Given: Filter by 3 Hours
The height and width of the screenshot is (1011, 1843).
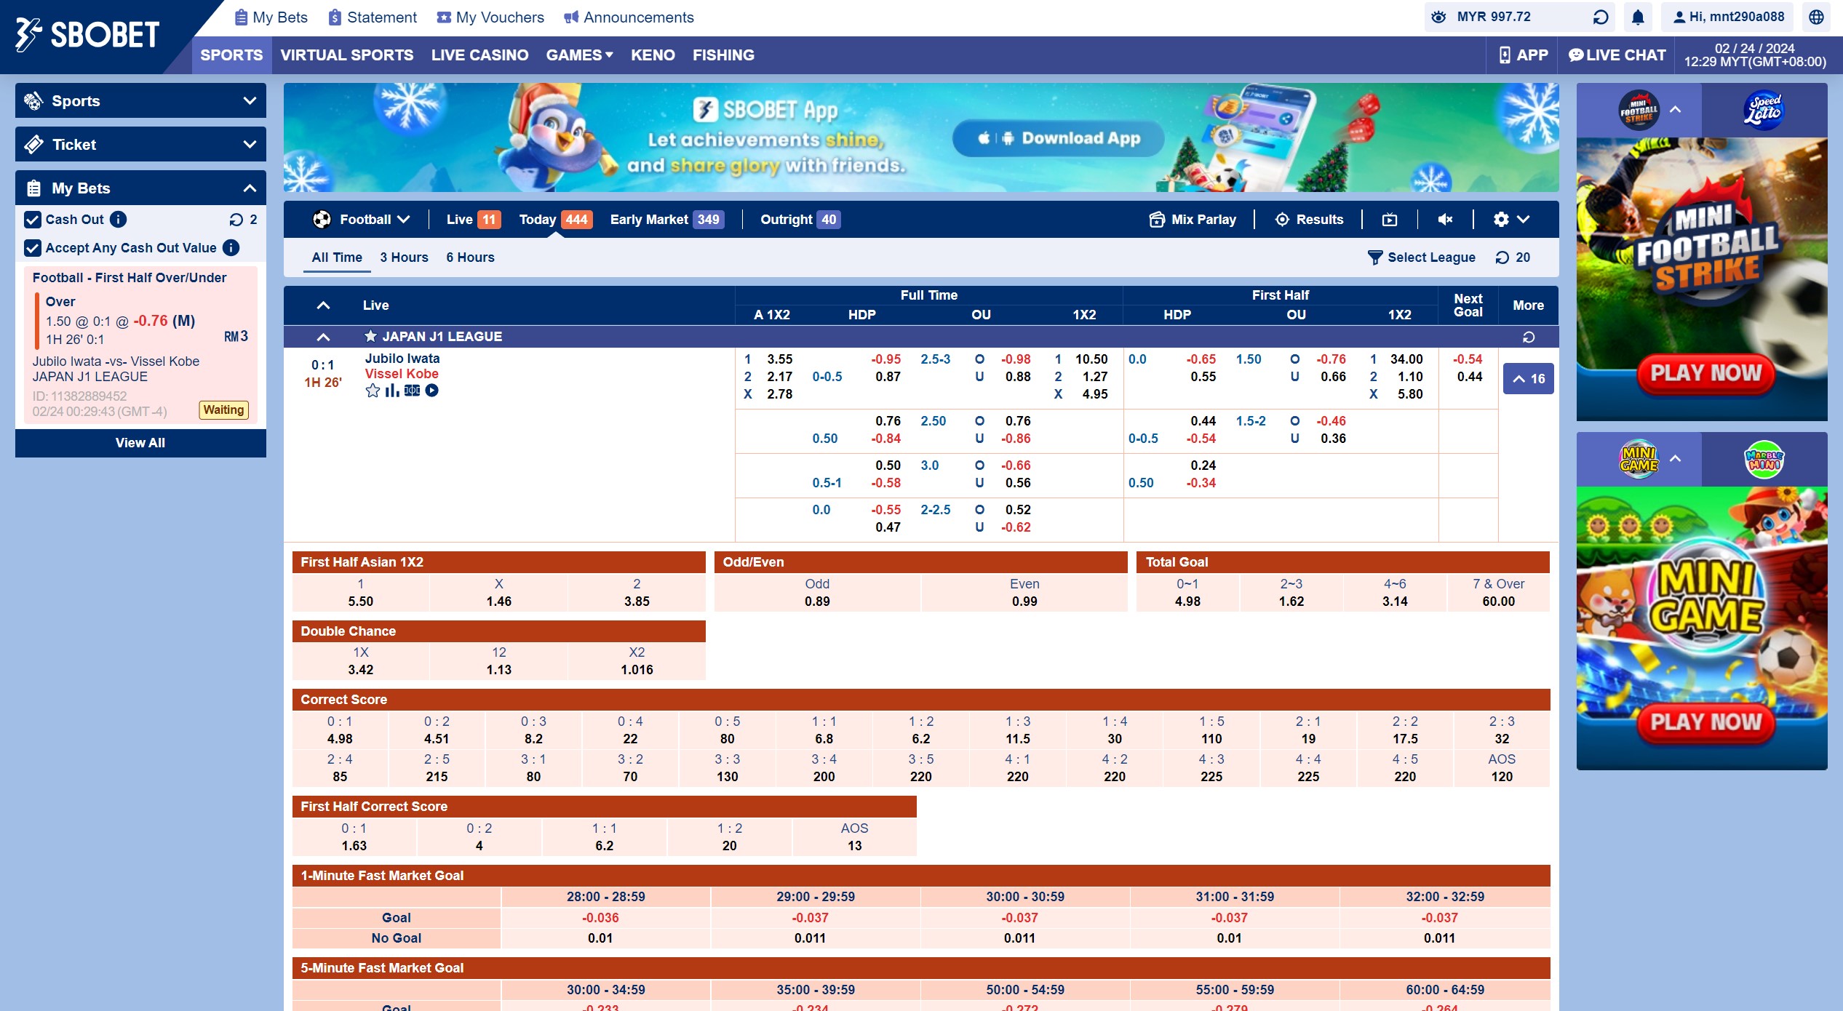Looking at the screenshot, I should pyautogui.click(x=404, y=257).
